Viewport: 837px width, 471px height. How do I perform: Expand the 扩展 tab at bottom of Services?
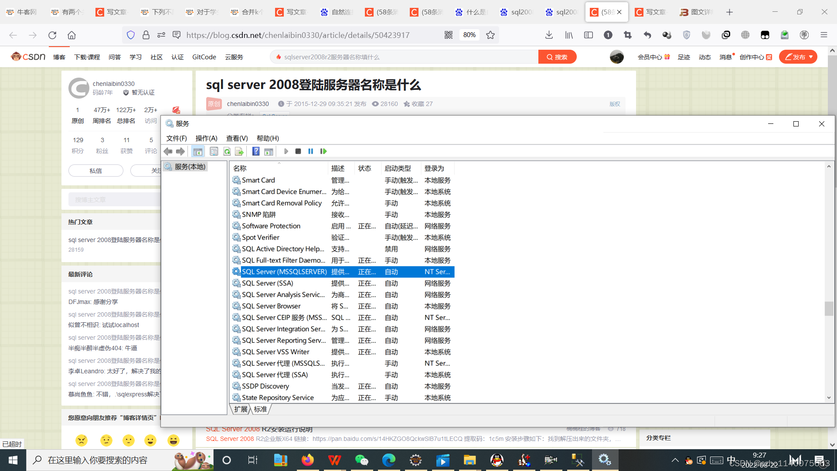coord(242,409)
